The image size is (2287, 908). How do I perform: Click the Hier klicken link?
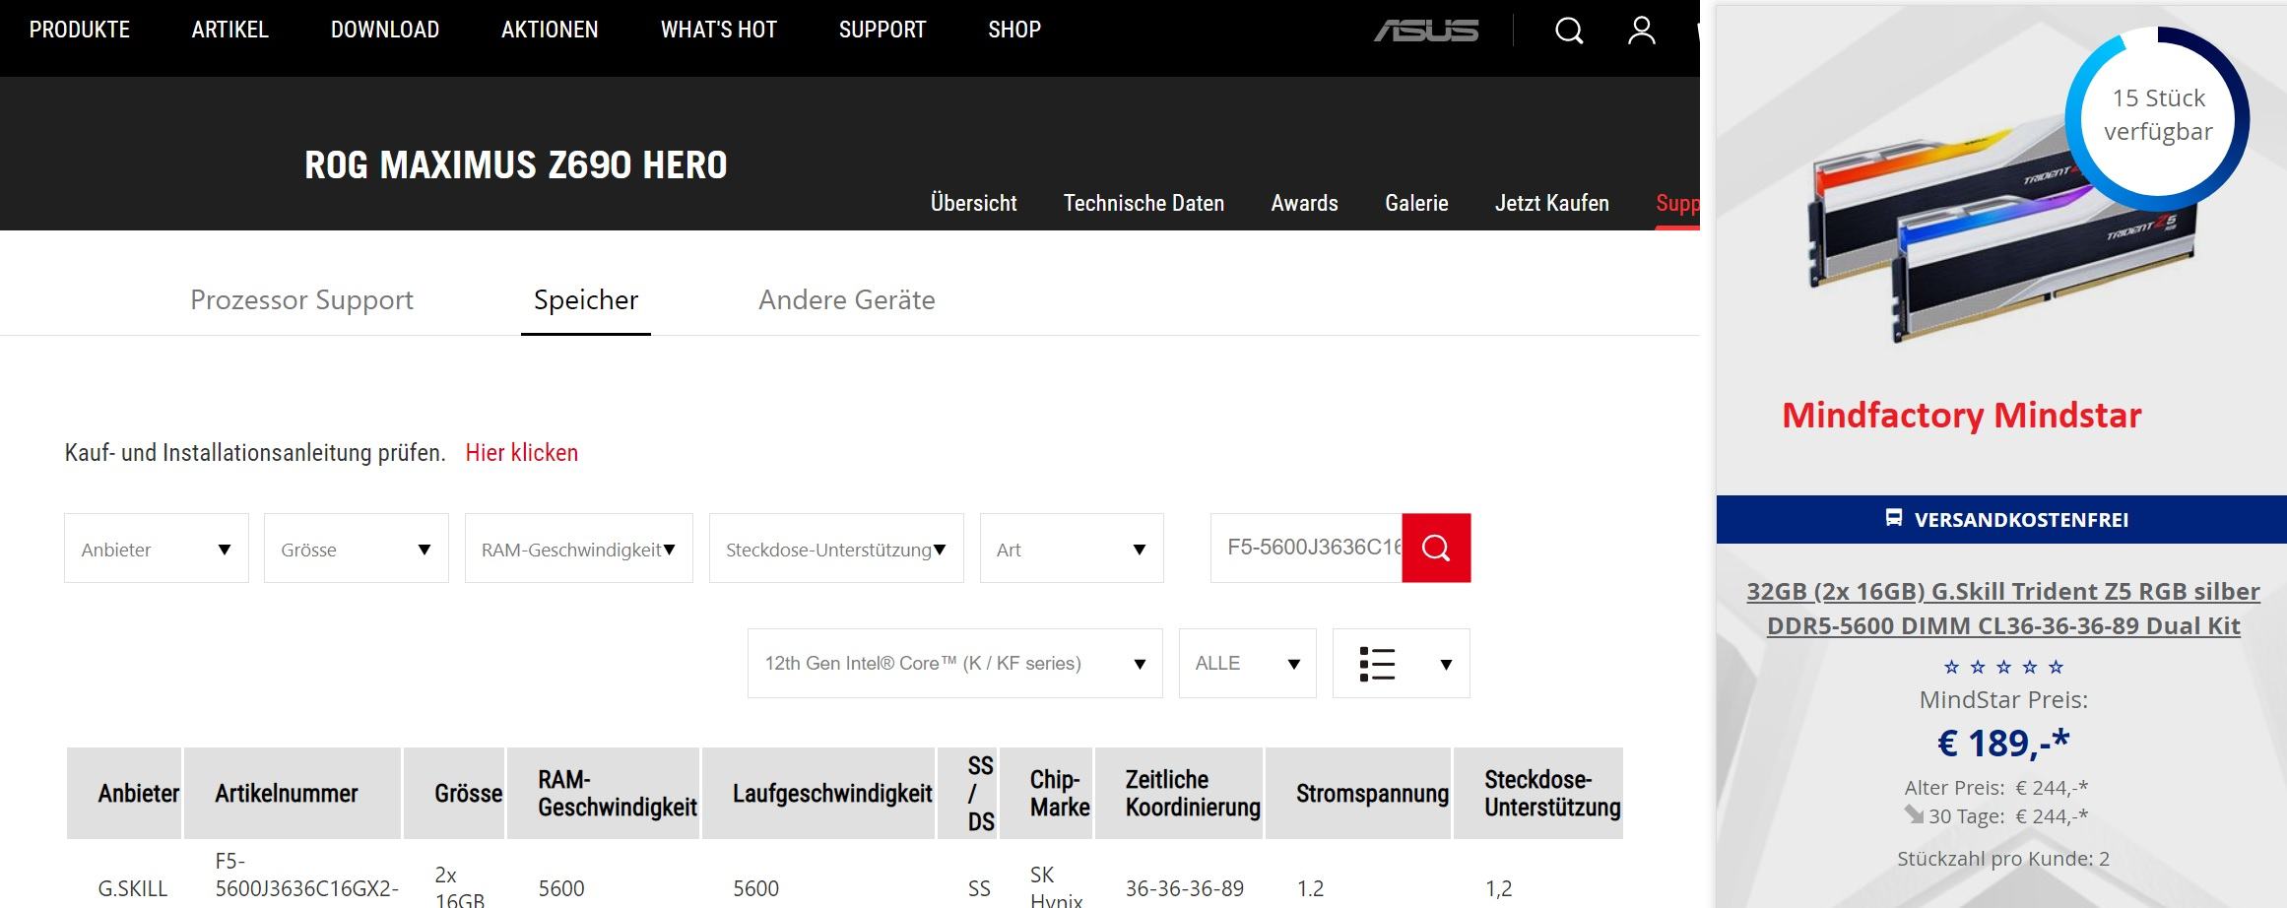[x=522, y=453]
